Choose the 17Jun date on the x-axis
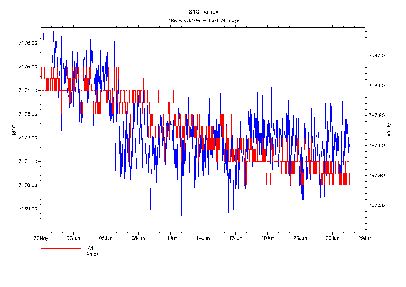Viewport: 406px width, 287px height. (x=235, y=238)
